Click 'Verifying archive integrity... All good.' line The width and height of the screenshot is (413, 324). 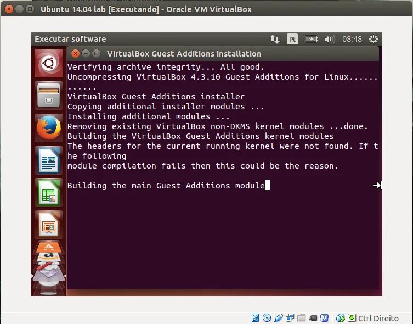166,67
